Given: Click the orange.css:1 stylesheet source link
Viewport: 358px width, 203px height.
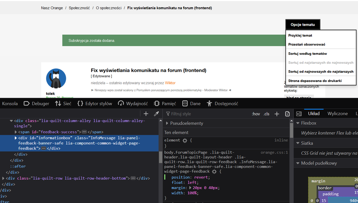Looking at the screenshot, I should pyautogui.click(x=274, y=152).
